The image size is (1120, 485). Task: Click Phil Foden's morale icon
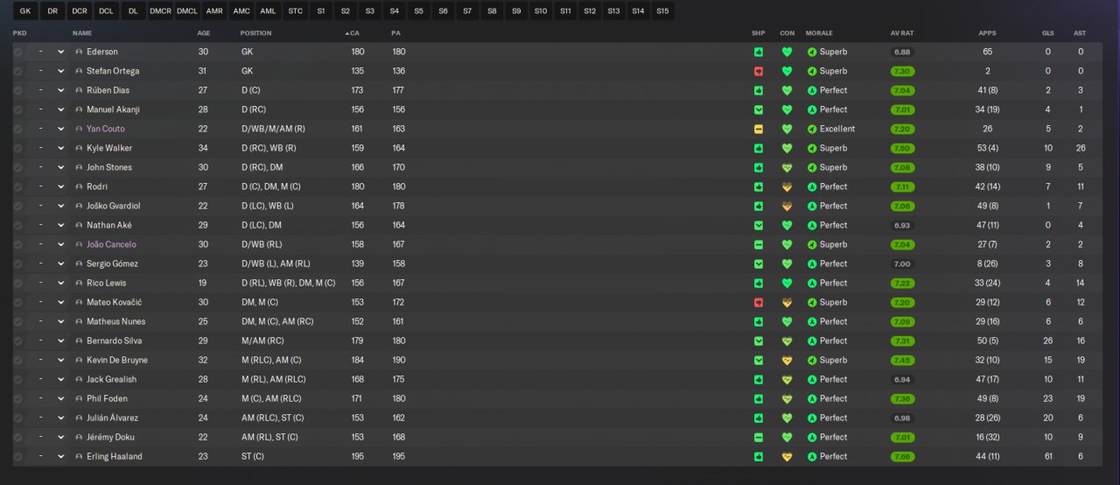[812, 398]
